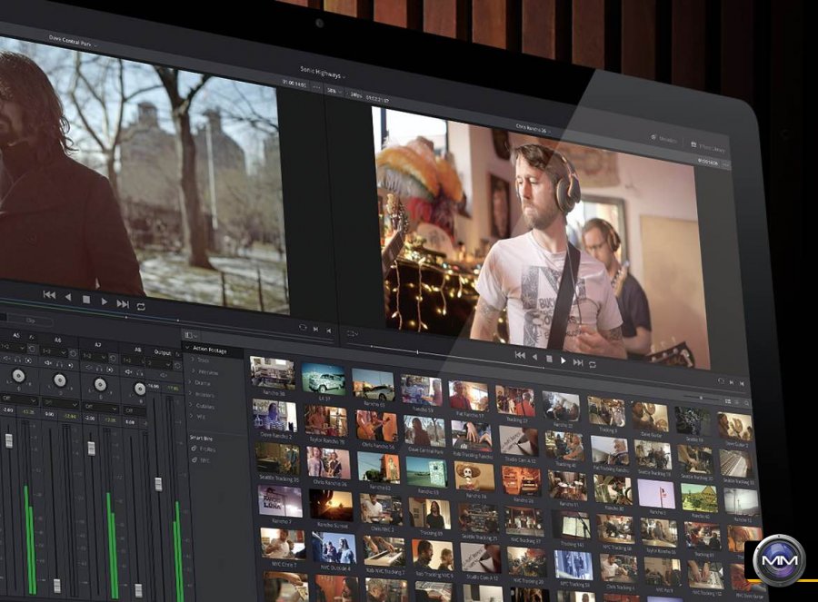This screenshot has height=602, width=818.
Task: Toggle the bin list panel icon
Action: pyautogui.click(x=189, y=335)
